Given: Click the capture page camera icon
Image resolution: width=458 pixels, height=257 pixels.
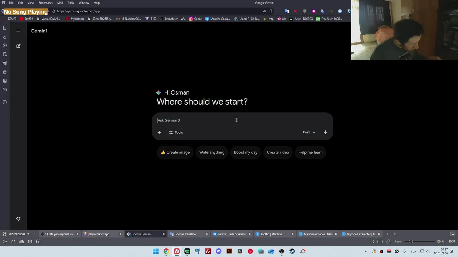Looking at the screenshot, I should click(371, 242).
